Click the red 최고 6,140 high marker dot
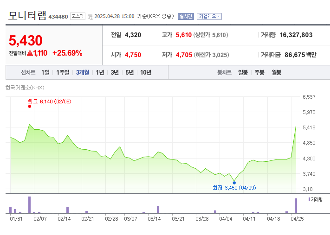This screenshot has height=235, width=330. (x=29, y=106)
